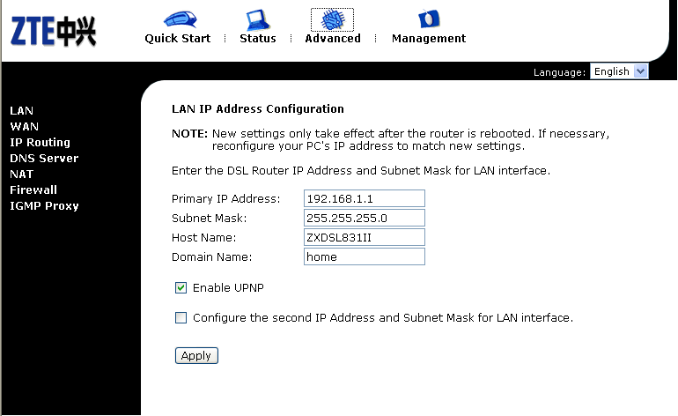Select LAN in the sidebar
Image resolution: width=678 pixels, height=416 pixels.
click(x=22, y=111)
